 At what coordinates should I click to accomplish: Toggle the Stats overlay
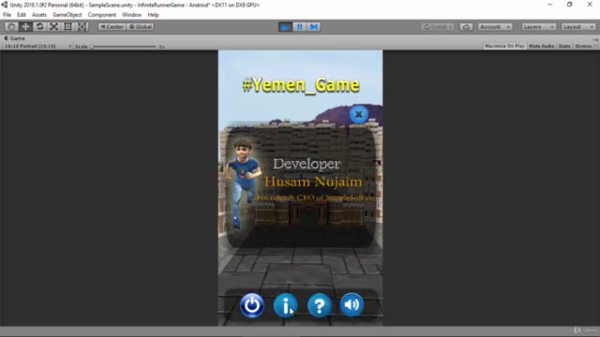(x=564, y=46)
